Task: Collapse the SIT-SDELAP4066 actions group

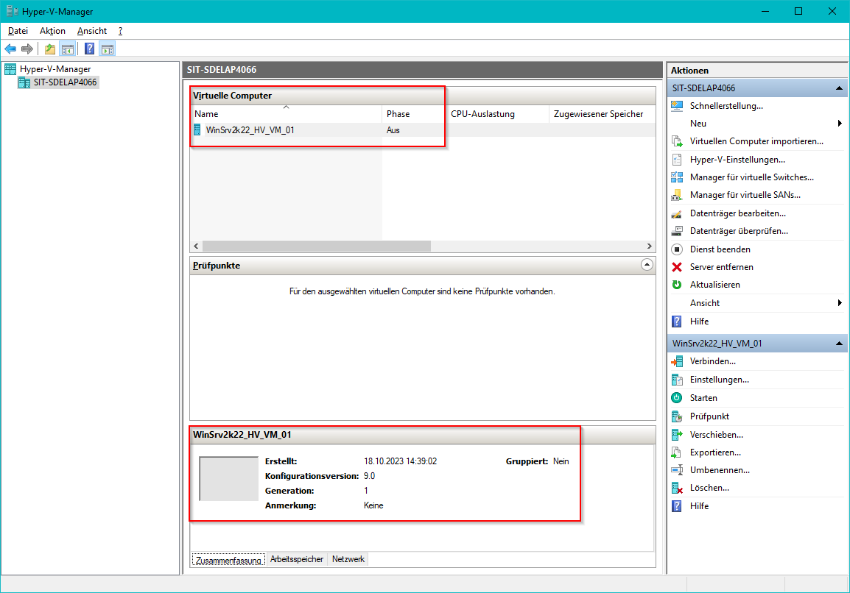Action: [838, 88]
